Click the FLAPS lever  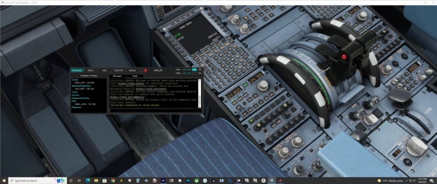coord(401,98)
